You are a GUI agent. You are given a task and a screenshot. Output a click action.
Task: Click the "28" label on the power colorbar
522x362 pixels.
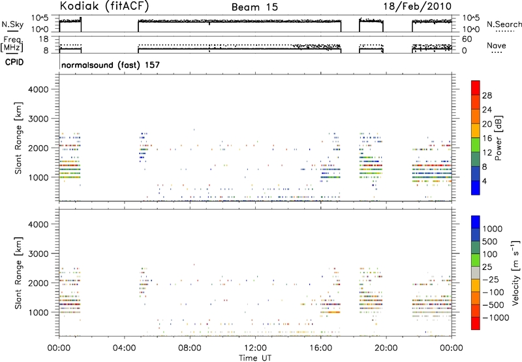tap(487, 95)
